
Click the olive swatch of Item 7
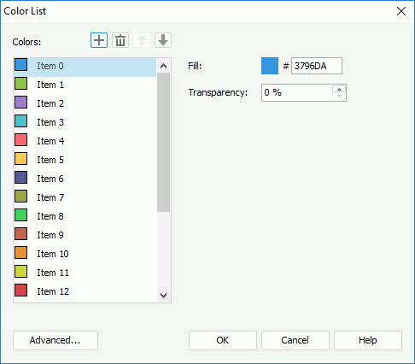coord(21,197)
